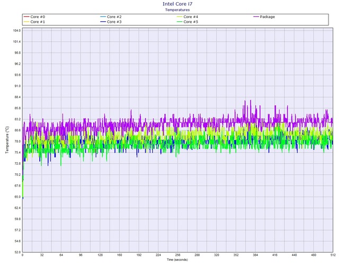Click the 88.4 y-axis value
The image size is (355, 266).
(x=17, y=97)
